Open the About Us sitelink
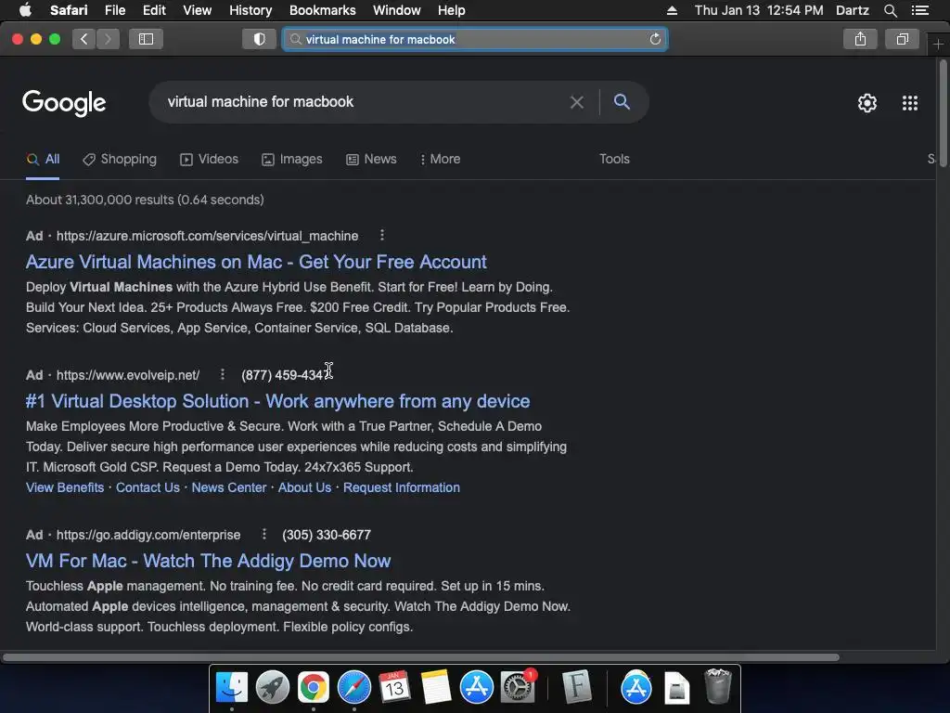 coord(304,487)
